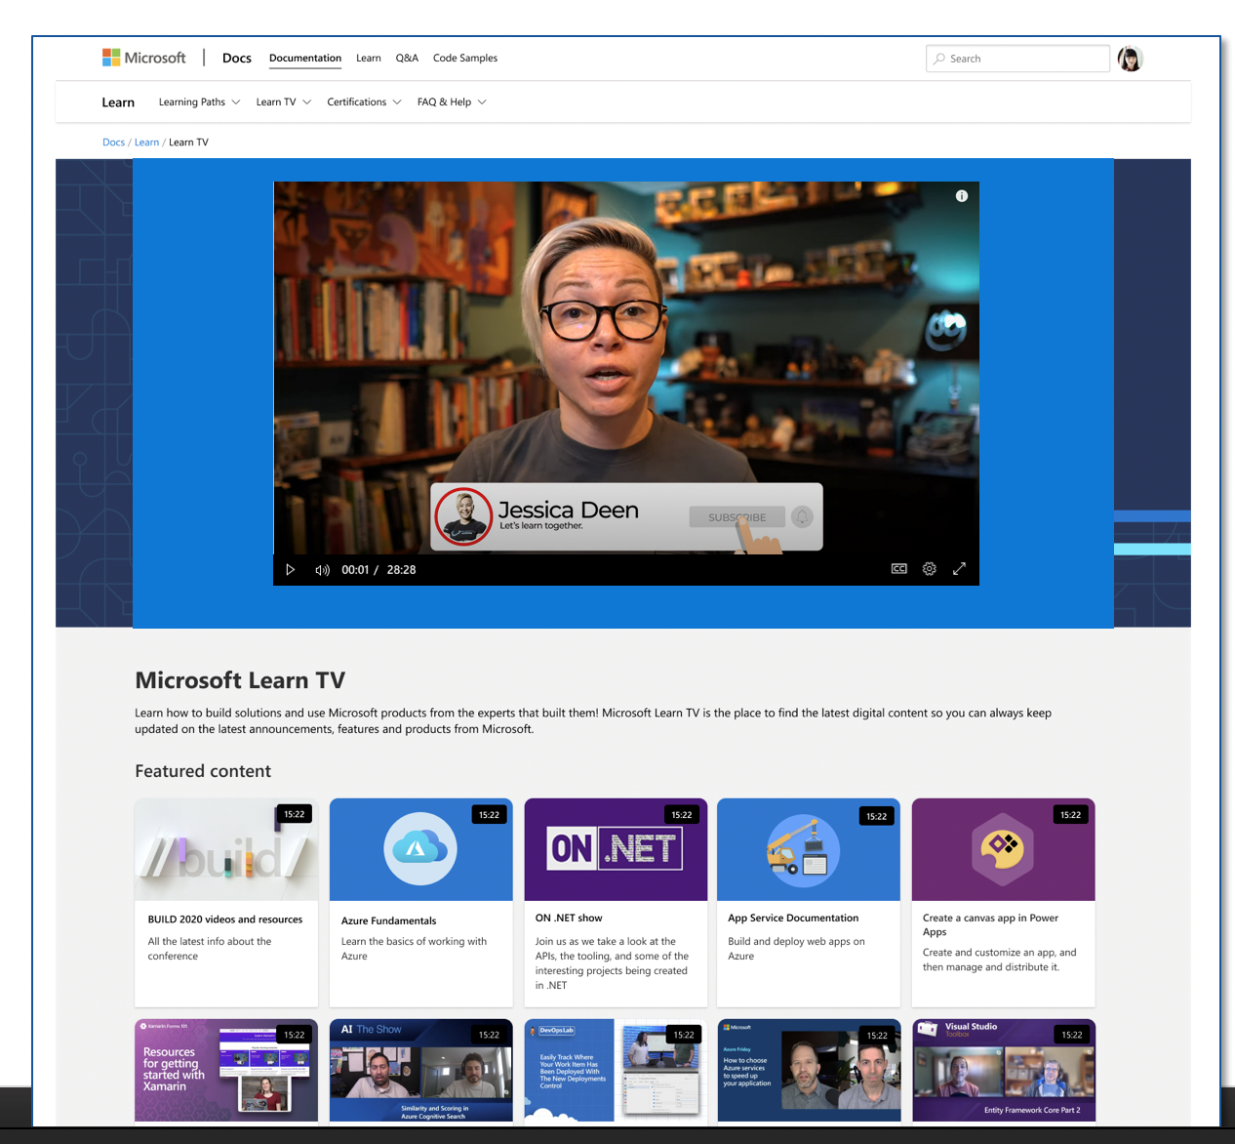
Task: Open Resources for getting started with Xamarin video
Action: 226,1070
